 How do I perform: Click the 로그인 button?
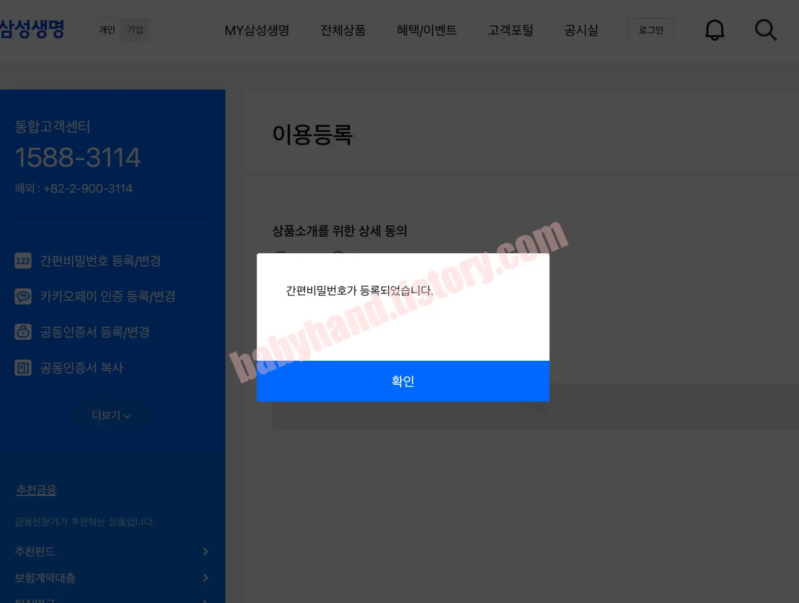tap(651, 30)
